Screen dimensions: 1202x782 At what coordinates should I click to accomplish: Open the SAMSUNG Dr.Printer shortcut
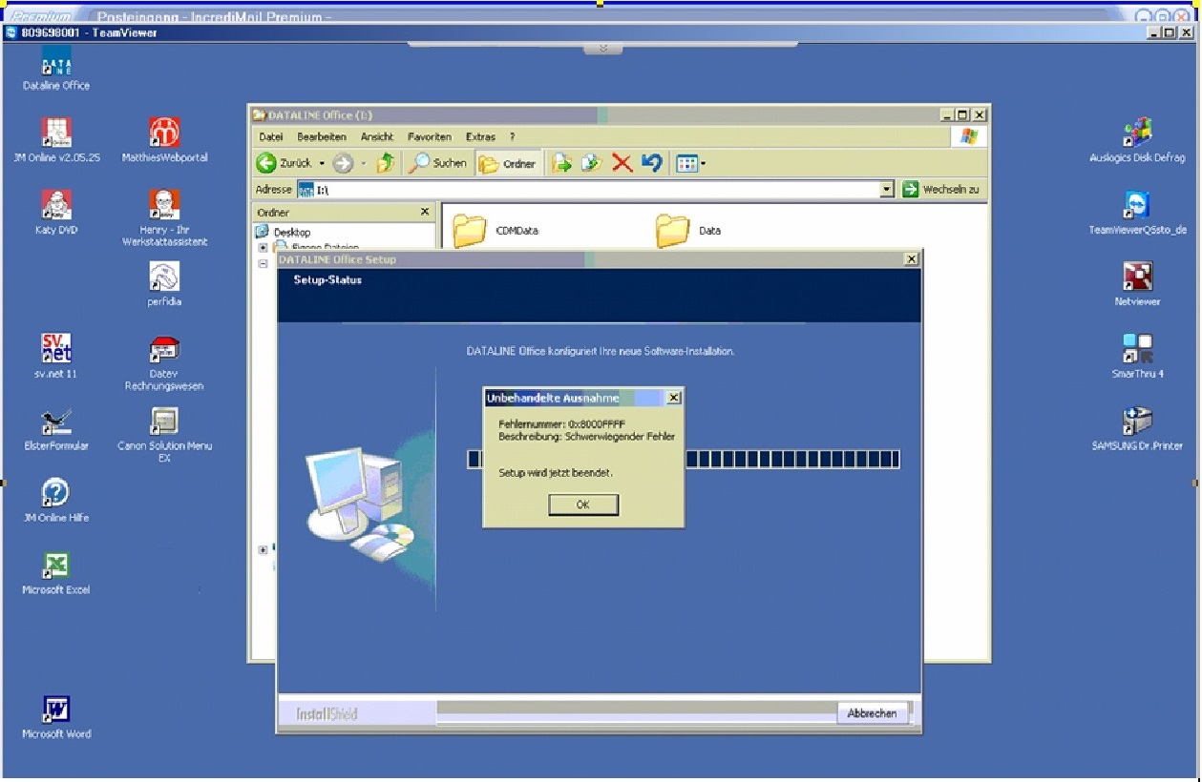coord(1137,422)
